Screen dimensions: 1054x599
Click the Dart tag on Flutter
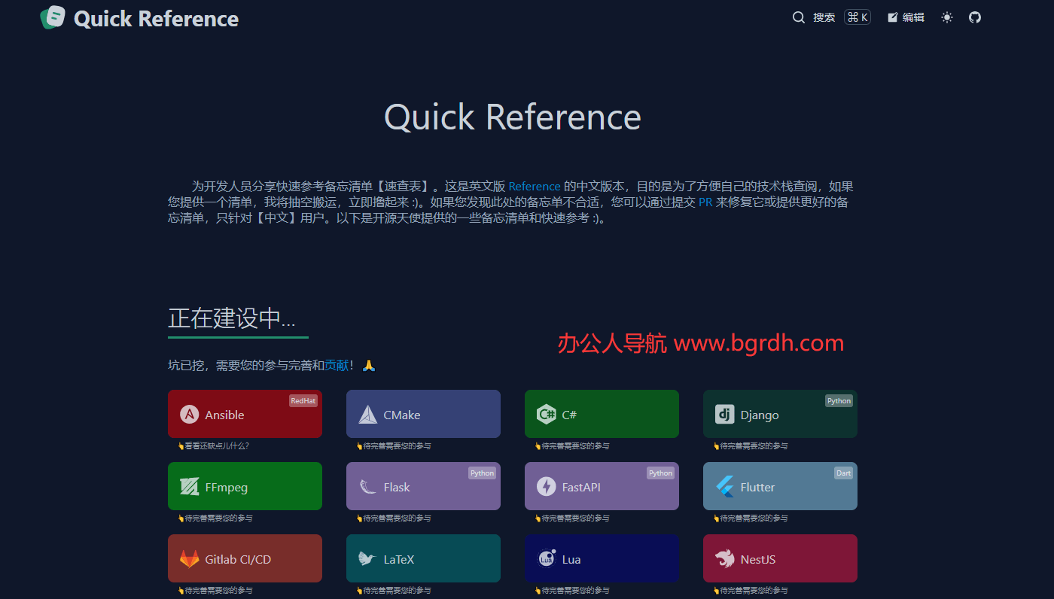(843, 473)
